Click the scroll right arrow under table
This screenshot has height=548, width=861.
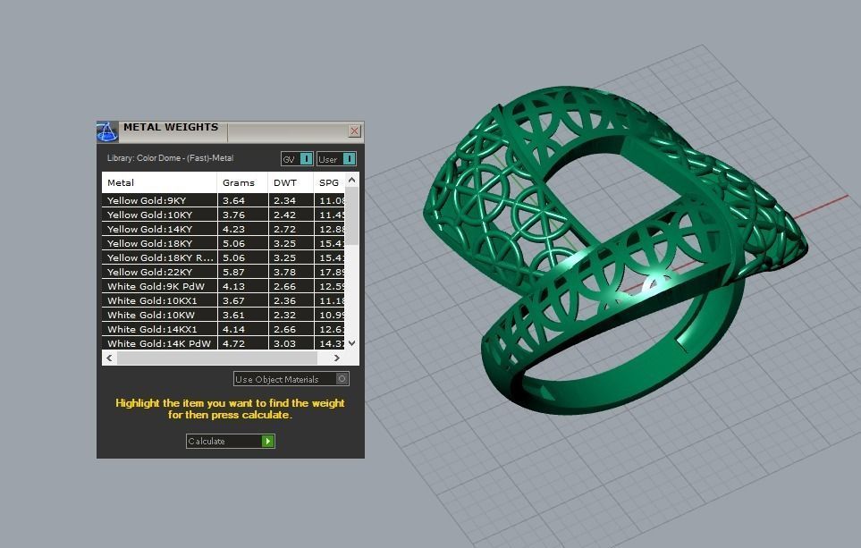[336, 358]
